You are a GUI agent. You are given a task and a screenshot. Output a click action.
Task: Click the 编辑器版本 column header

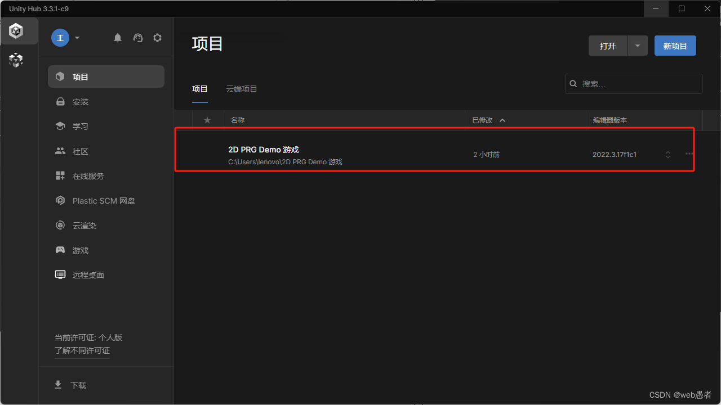pos(610,120)
